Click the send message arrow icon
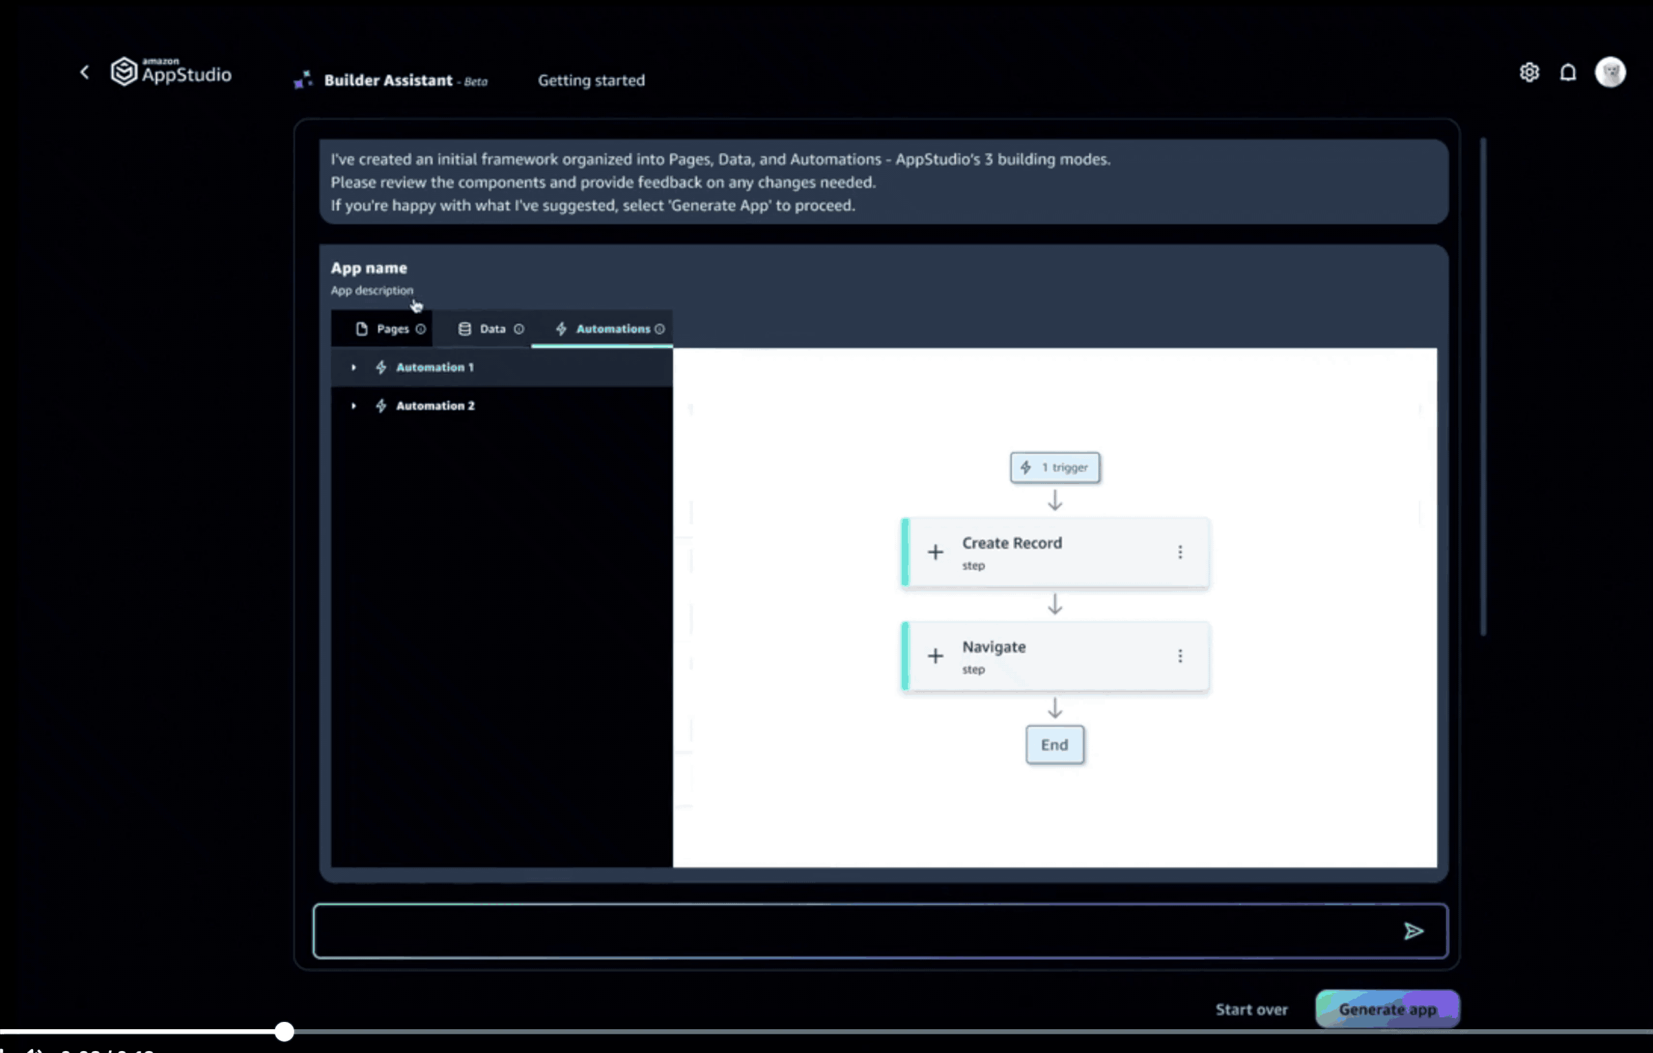Screen dimensions: 1653x1053 [x=1413, y=931]
